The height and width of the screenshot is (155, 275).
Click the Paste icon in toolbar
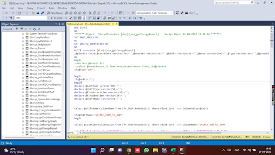click(x=99, y=13)
